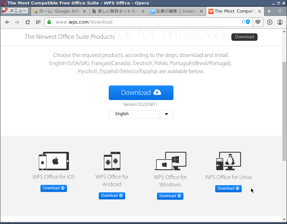The height and width of the screenshot is (224, 287).
Task: Click The Newest Office Suite Products heading
Action: [70, 37]
